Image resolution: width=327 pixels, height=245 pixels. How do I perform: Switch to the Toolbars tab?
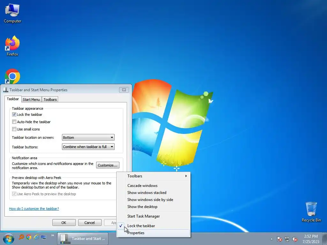pos(50,100)
